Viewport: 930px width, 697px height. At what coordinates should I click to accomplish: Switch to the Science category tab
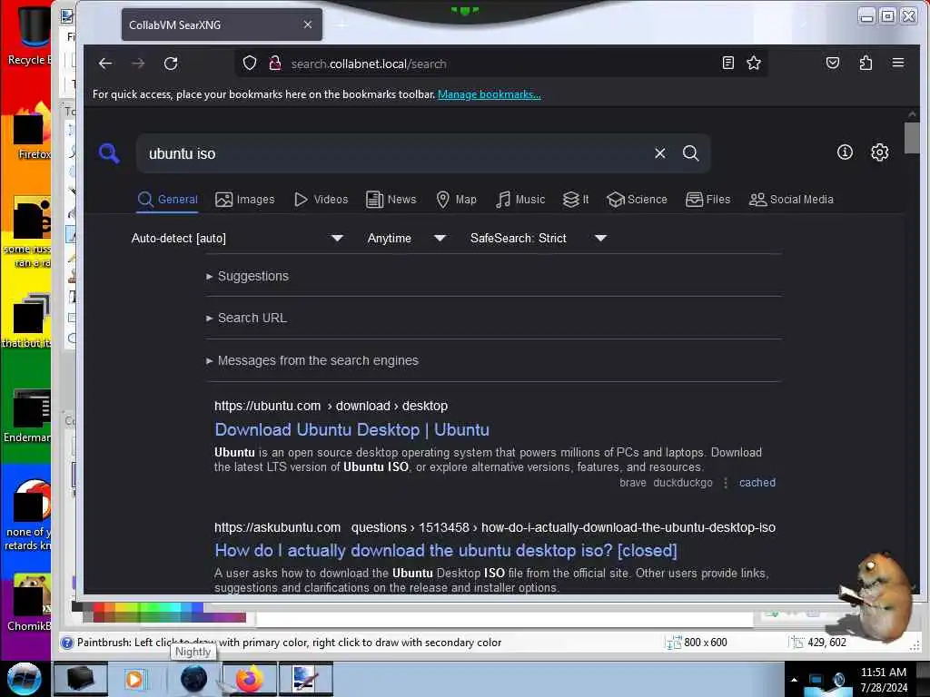point(637,200)
